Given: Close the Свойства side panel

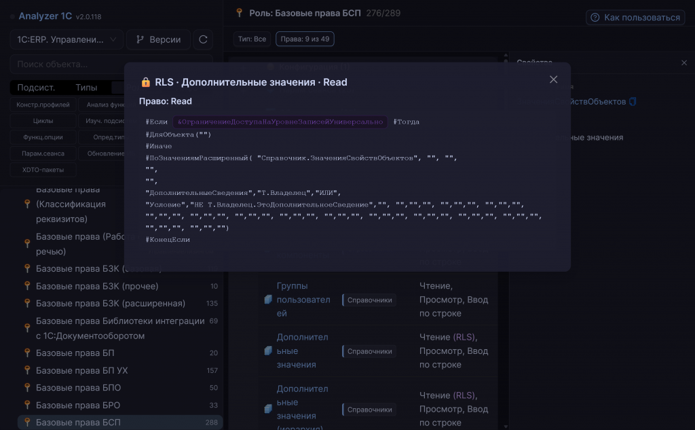Looking at the screenshot, I should point(684,63).
